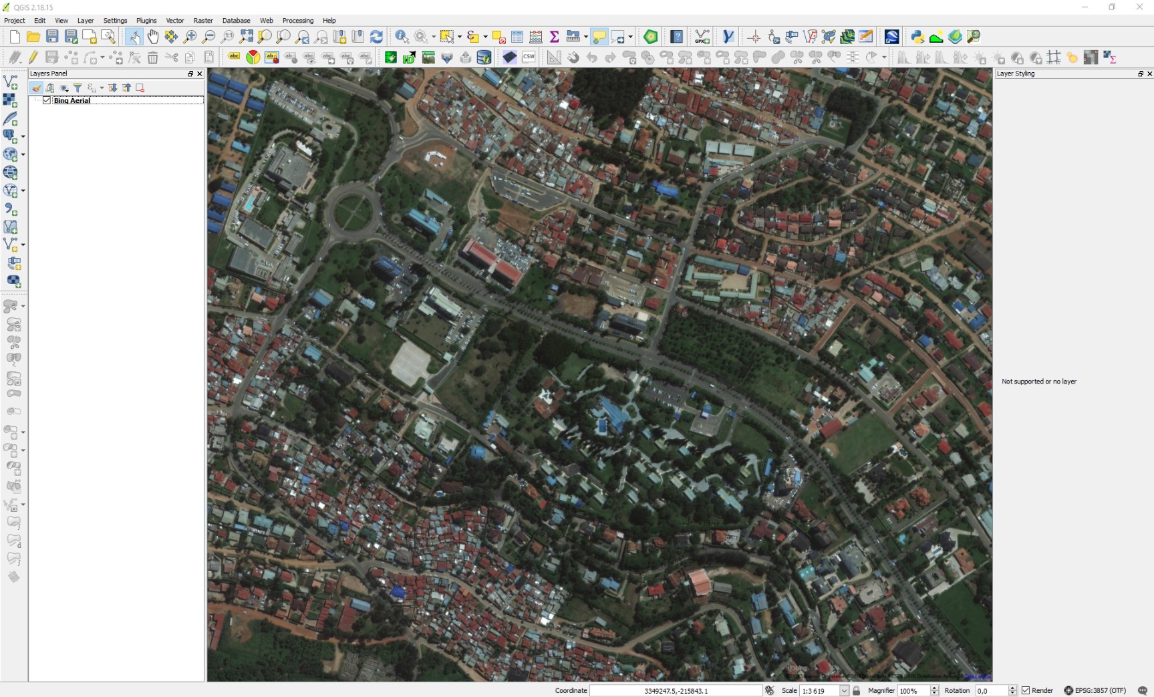Open the Plugins menu

pos(146,21)
